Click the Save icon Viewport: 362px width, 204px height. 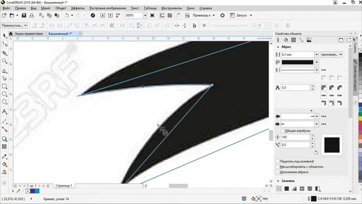24,15
